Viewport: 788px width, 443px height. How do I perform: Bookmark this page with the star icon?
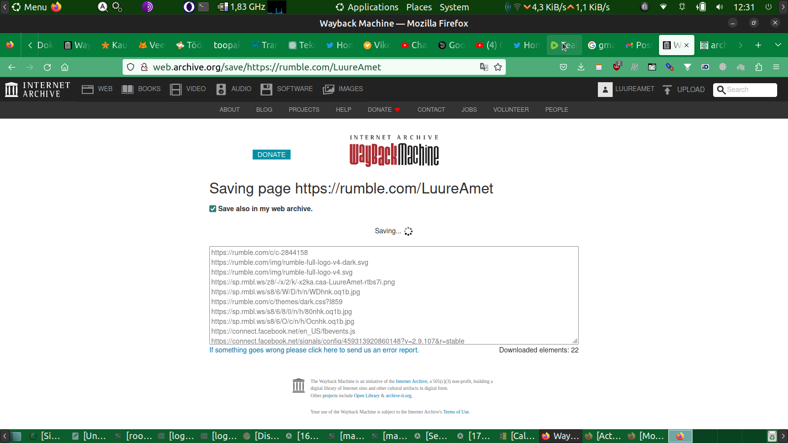pos(498,67)
